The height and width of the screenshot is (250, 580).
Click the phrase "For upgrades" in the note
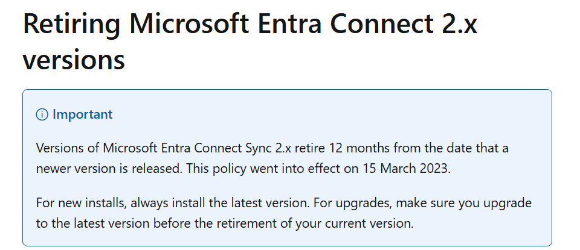pos(351,204)
